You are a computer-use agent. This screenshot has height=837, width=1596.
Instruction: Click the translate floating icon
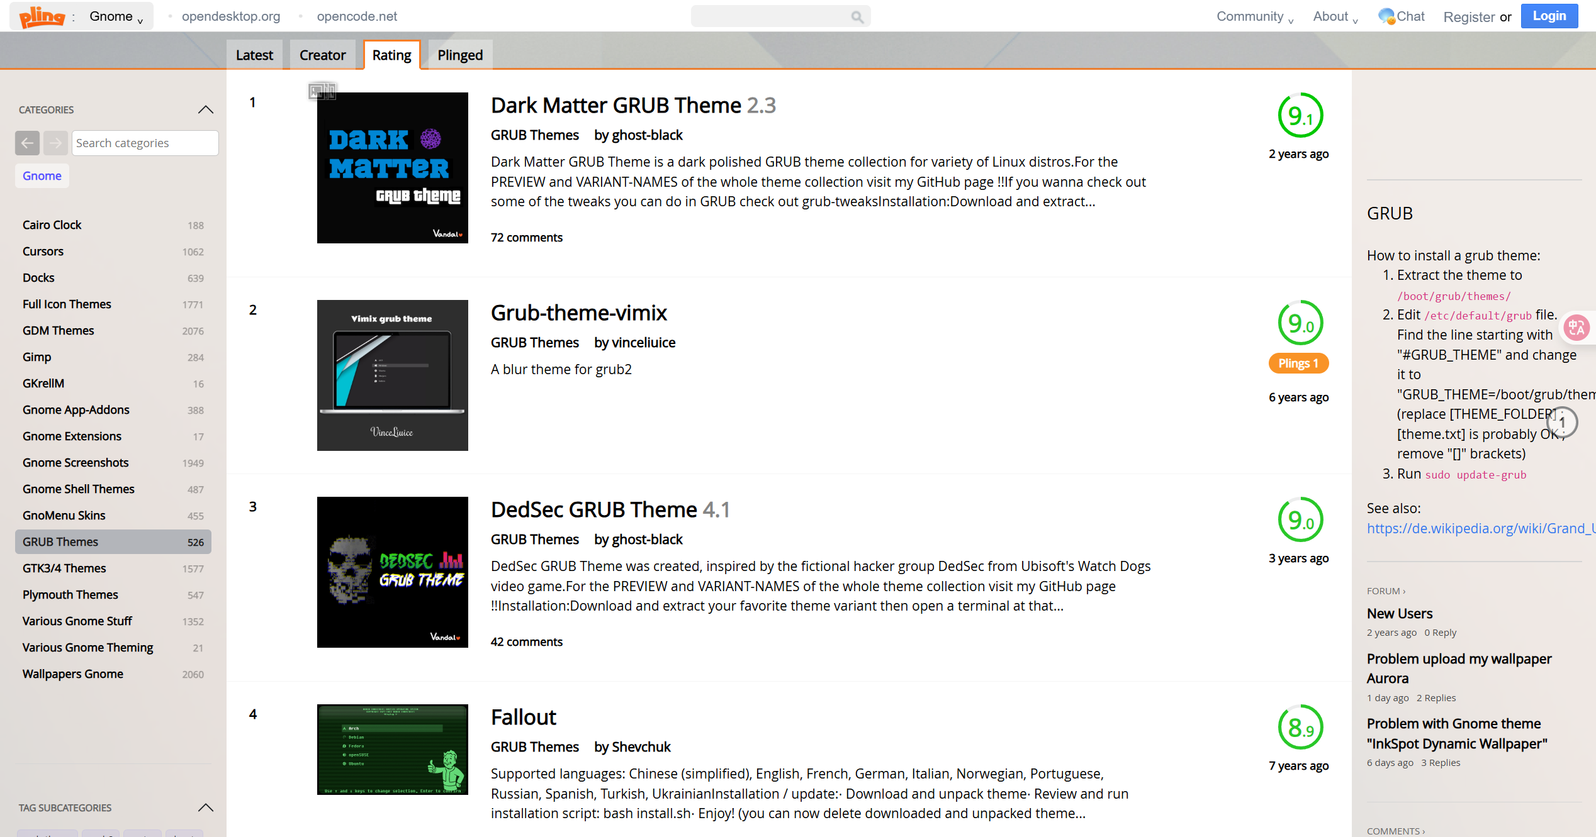point(1576,328)
